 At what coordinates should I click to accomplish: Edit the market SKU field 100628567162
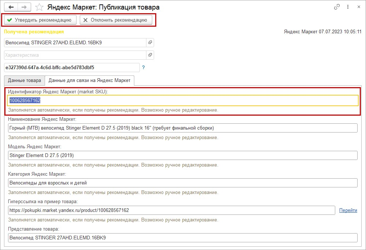coord(183,100)
